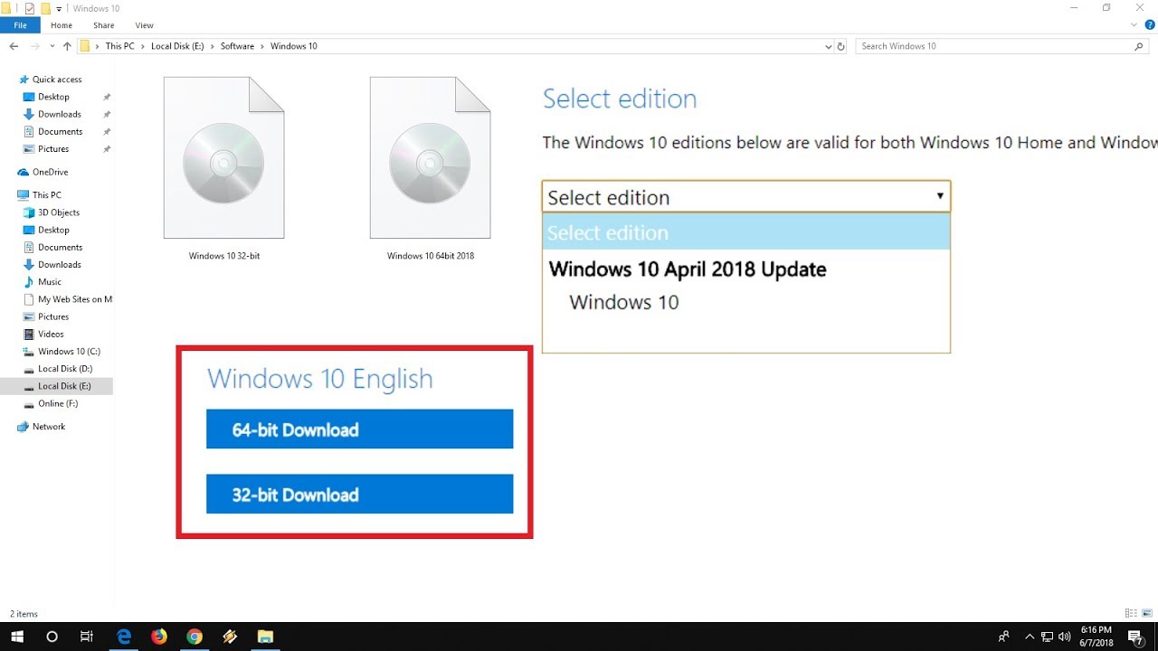Open My Web Sites on M entry
The height and width of the screenshot is (651, 1158).
tap(74, 299)
